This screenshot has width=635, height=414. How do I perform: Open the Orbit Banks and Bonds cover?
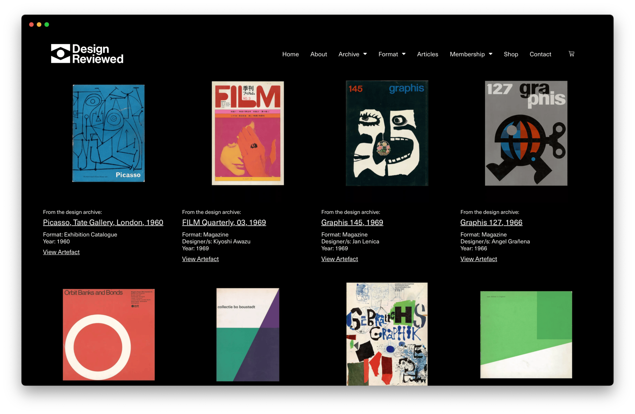109,335
